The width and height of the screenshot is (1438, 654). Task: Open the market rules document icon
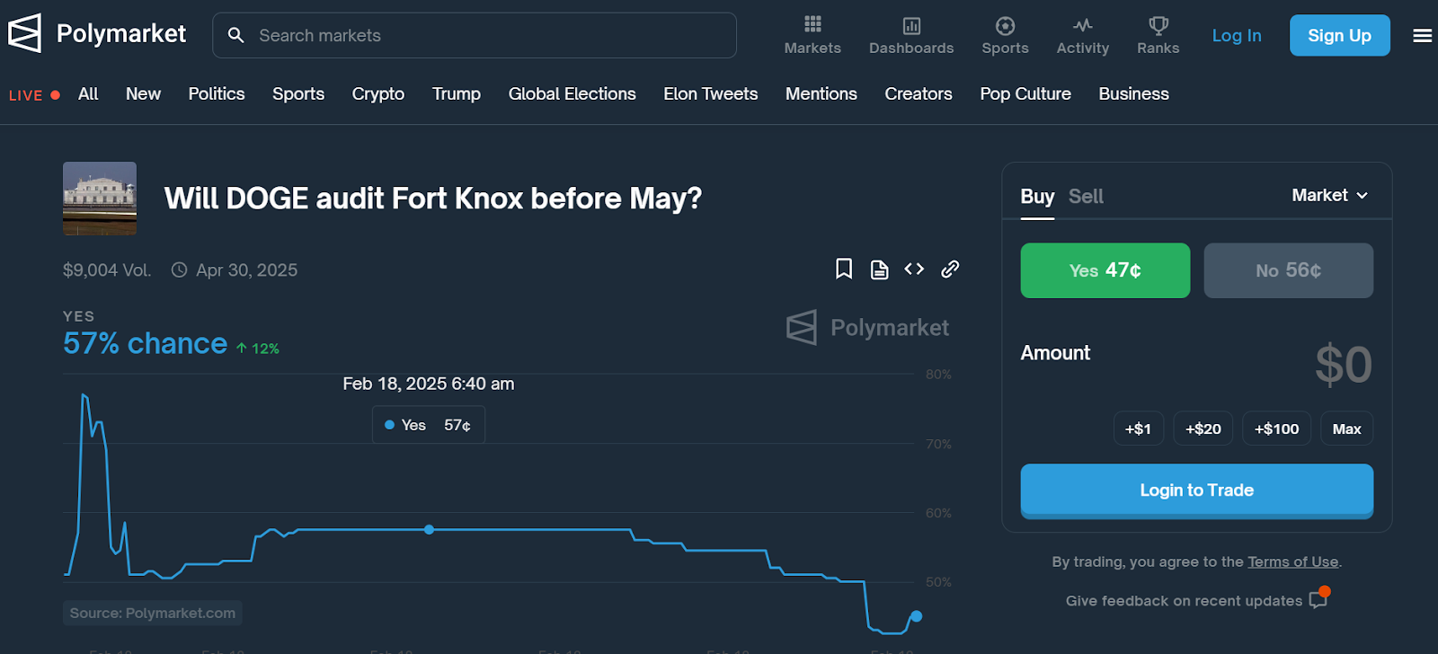(x=879, y=270)
